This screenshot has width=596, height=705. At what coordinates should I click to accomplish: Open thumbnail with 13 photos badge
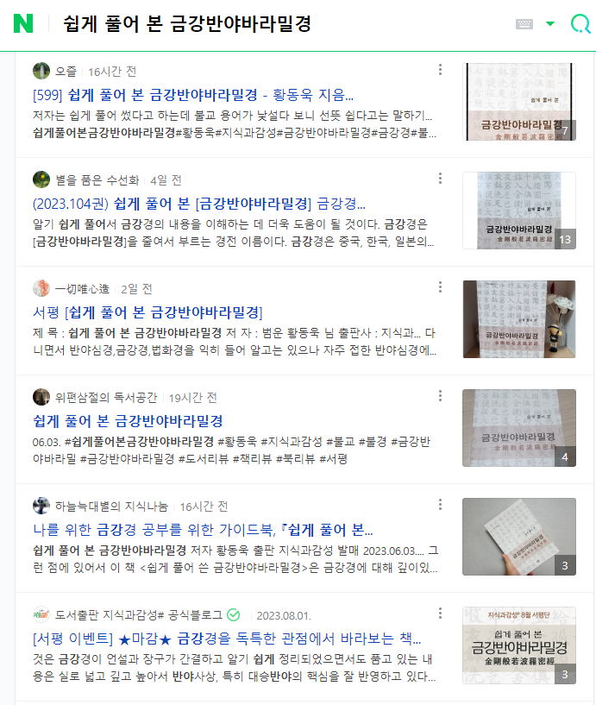click(519, 211)
